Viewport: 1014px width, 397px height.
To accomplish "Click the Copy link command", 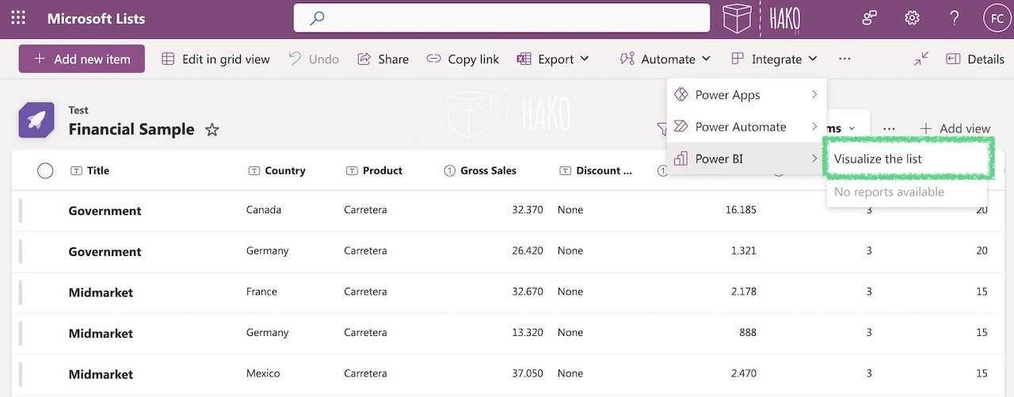I will 463,59.
